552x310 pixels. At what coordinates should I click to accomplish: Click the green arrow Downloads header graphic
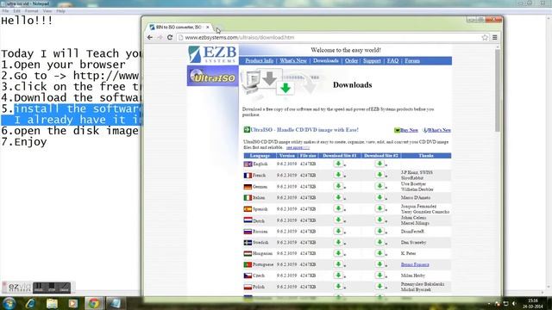(x=285, y=88)
